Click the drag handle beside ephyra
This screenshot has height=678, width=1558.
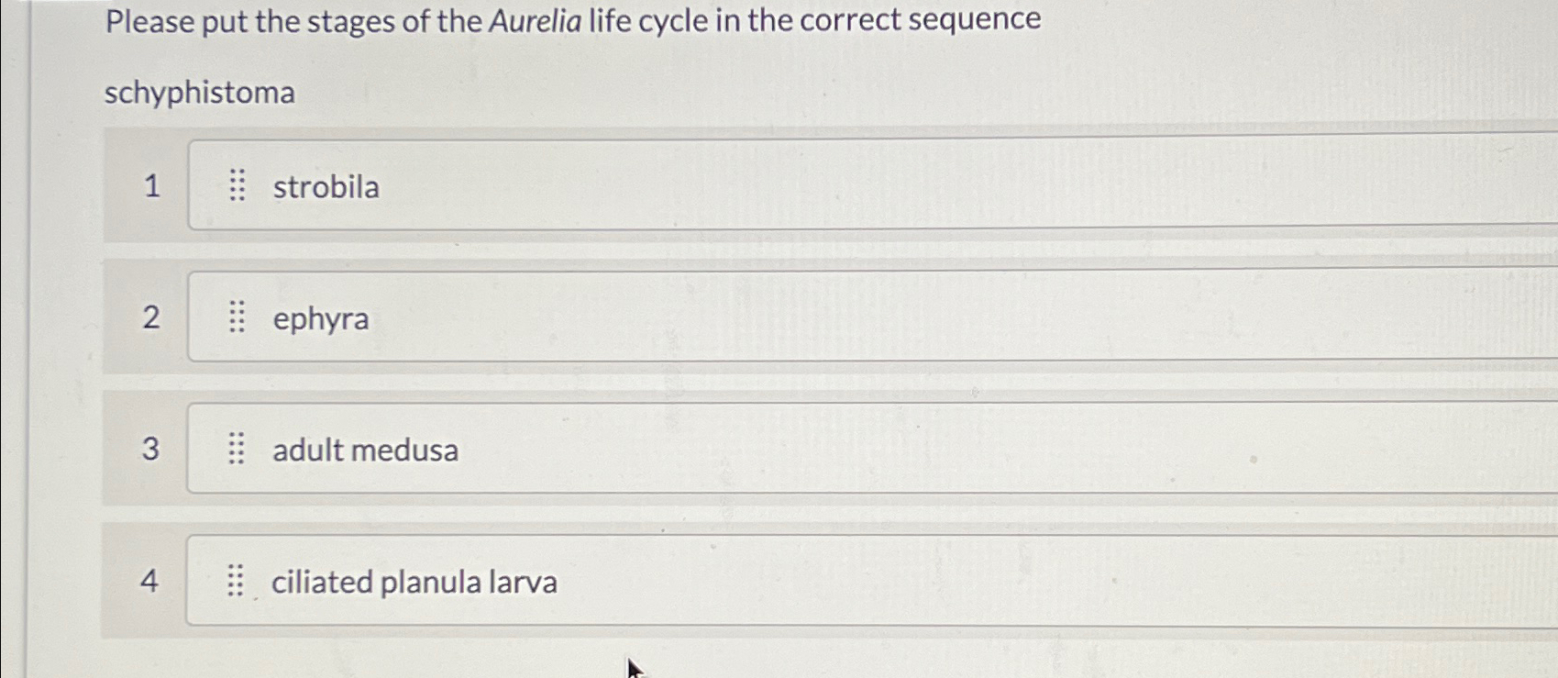(237, 319)
